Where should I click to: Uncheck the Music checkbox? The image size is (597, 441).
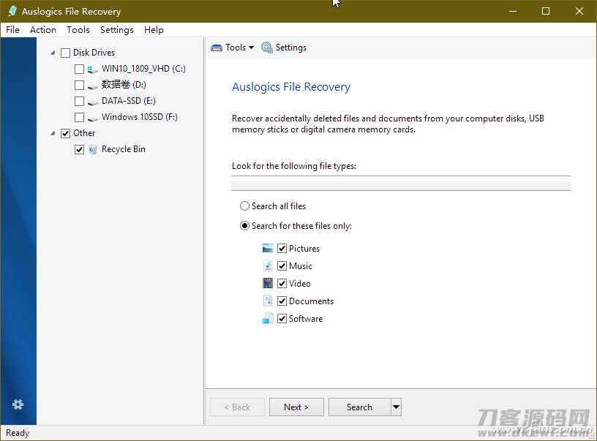tap(282, 266)
